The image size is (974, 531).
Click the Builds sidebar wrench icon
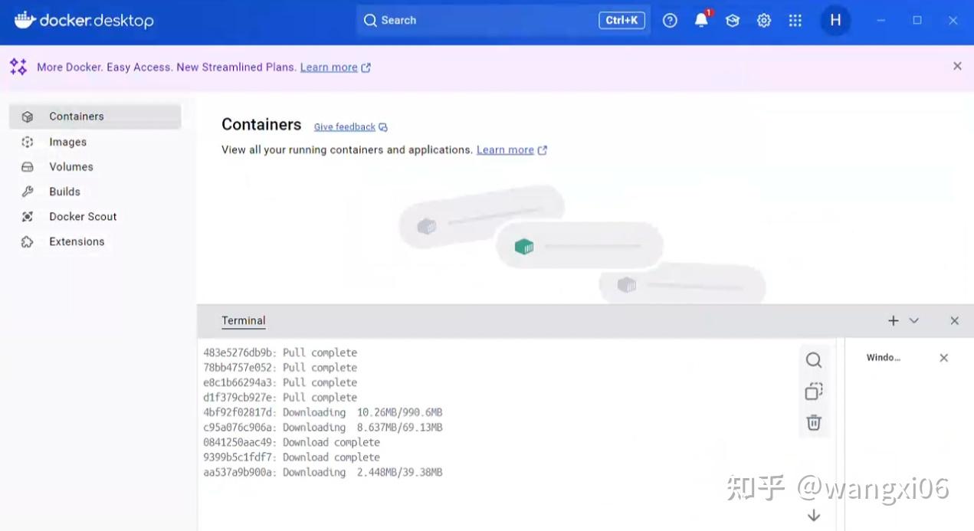(28, 192)
